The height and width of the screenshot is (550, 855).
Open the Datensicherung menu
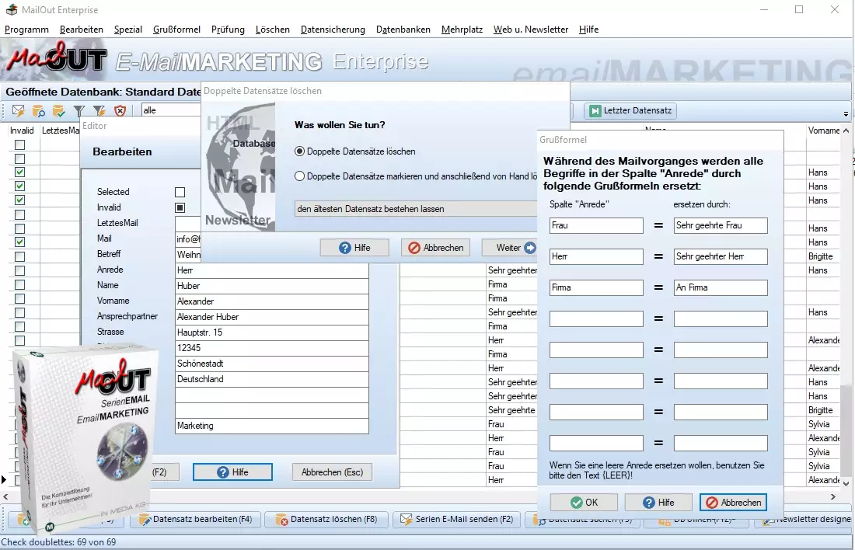[x=333, y=30]
